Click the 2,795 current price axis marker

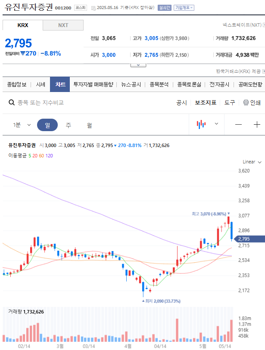(x=249, y=239)
